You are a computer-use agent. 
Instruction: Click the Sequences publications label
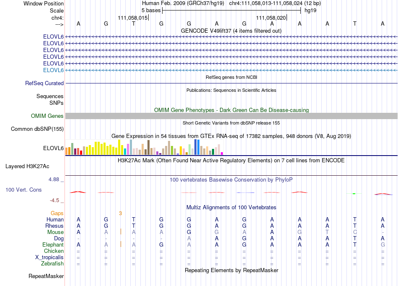50,96
